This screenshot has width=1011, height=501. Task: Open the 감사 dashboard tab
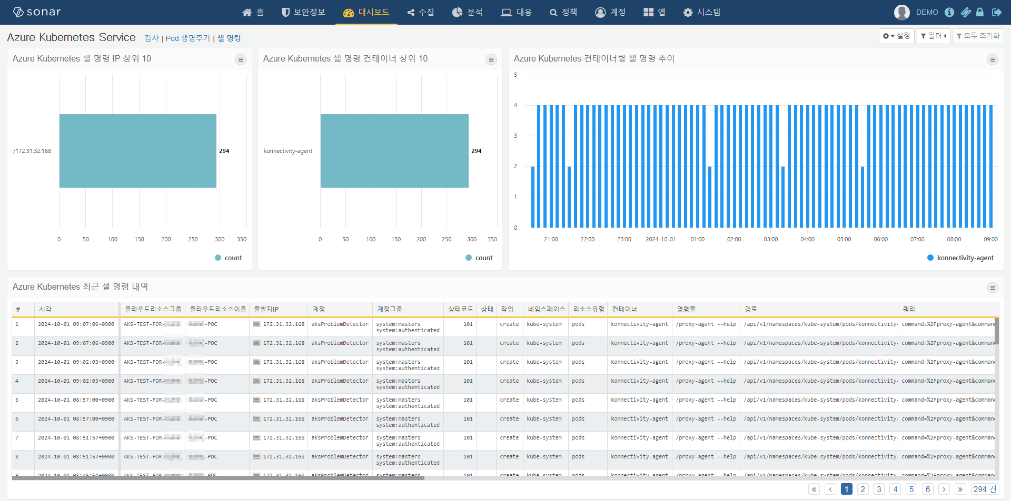click(x=152, y=38)
